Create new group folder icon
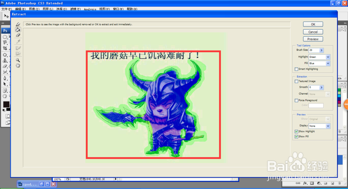The width and height of the screenshot is (348, 189). pos(326,183)
